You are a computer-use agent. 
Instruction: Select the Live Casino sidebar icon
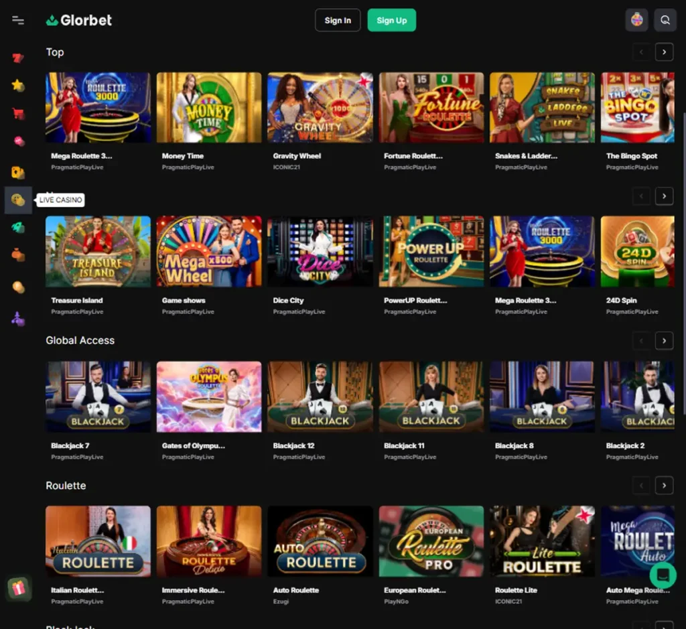point(18,200)
